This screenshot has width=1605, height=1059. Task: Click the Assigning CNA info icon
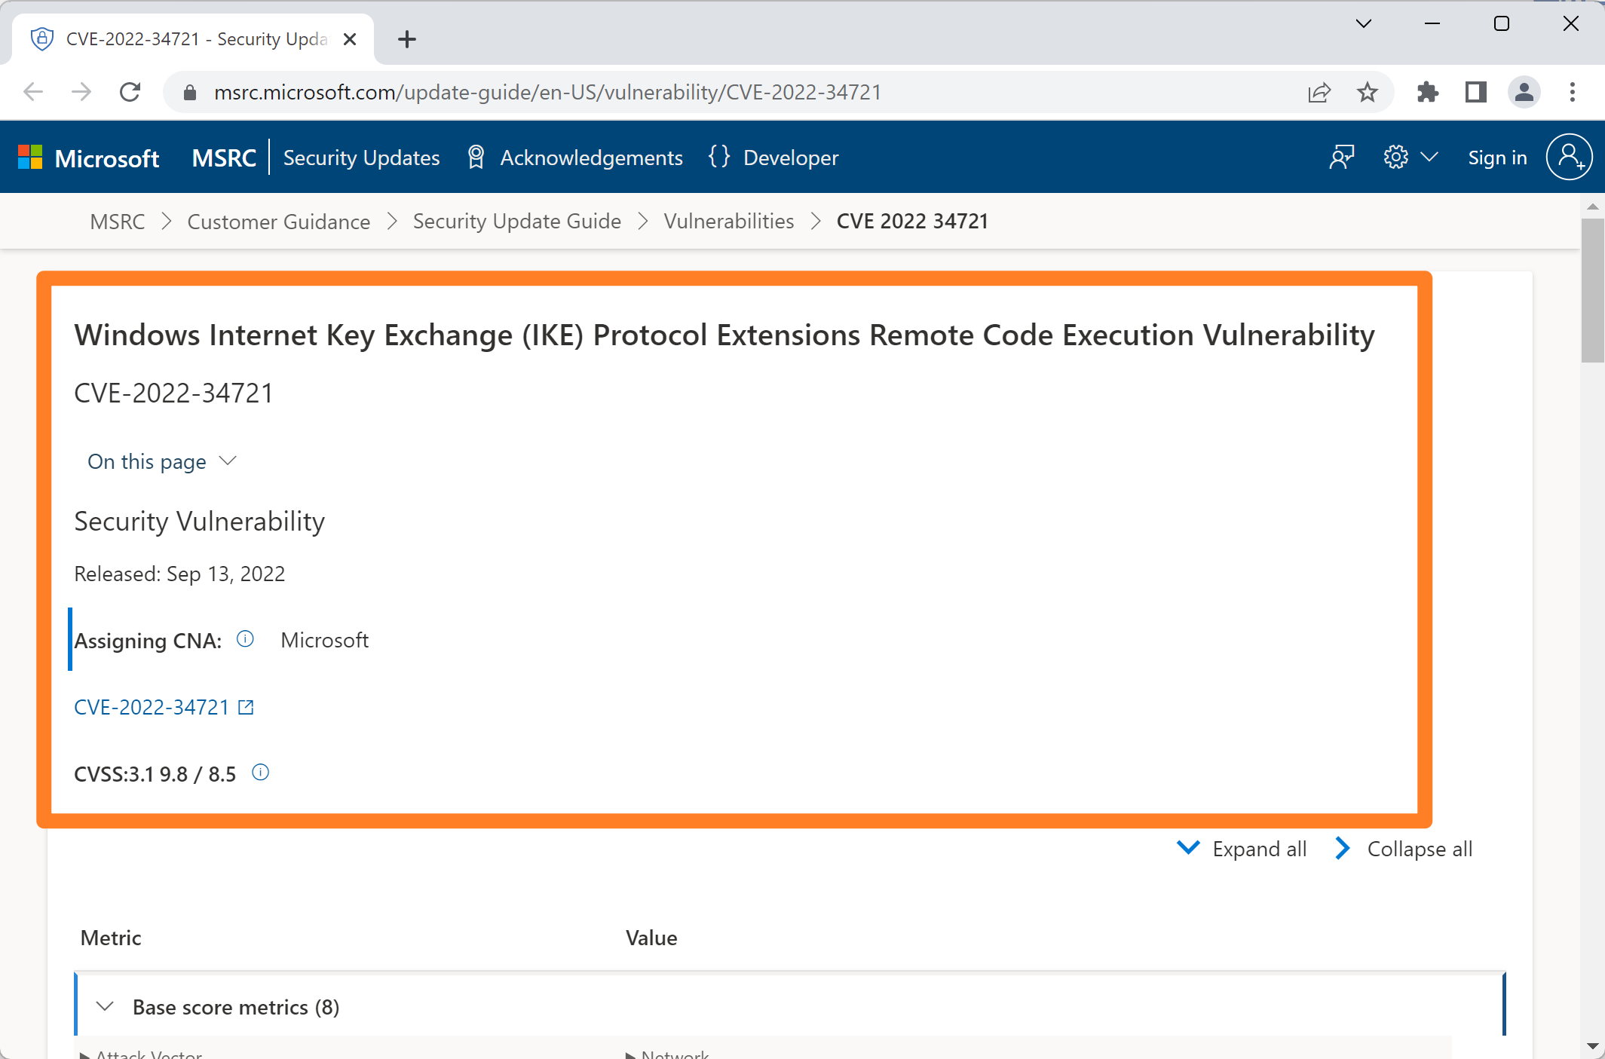click(x=245, y=639)
